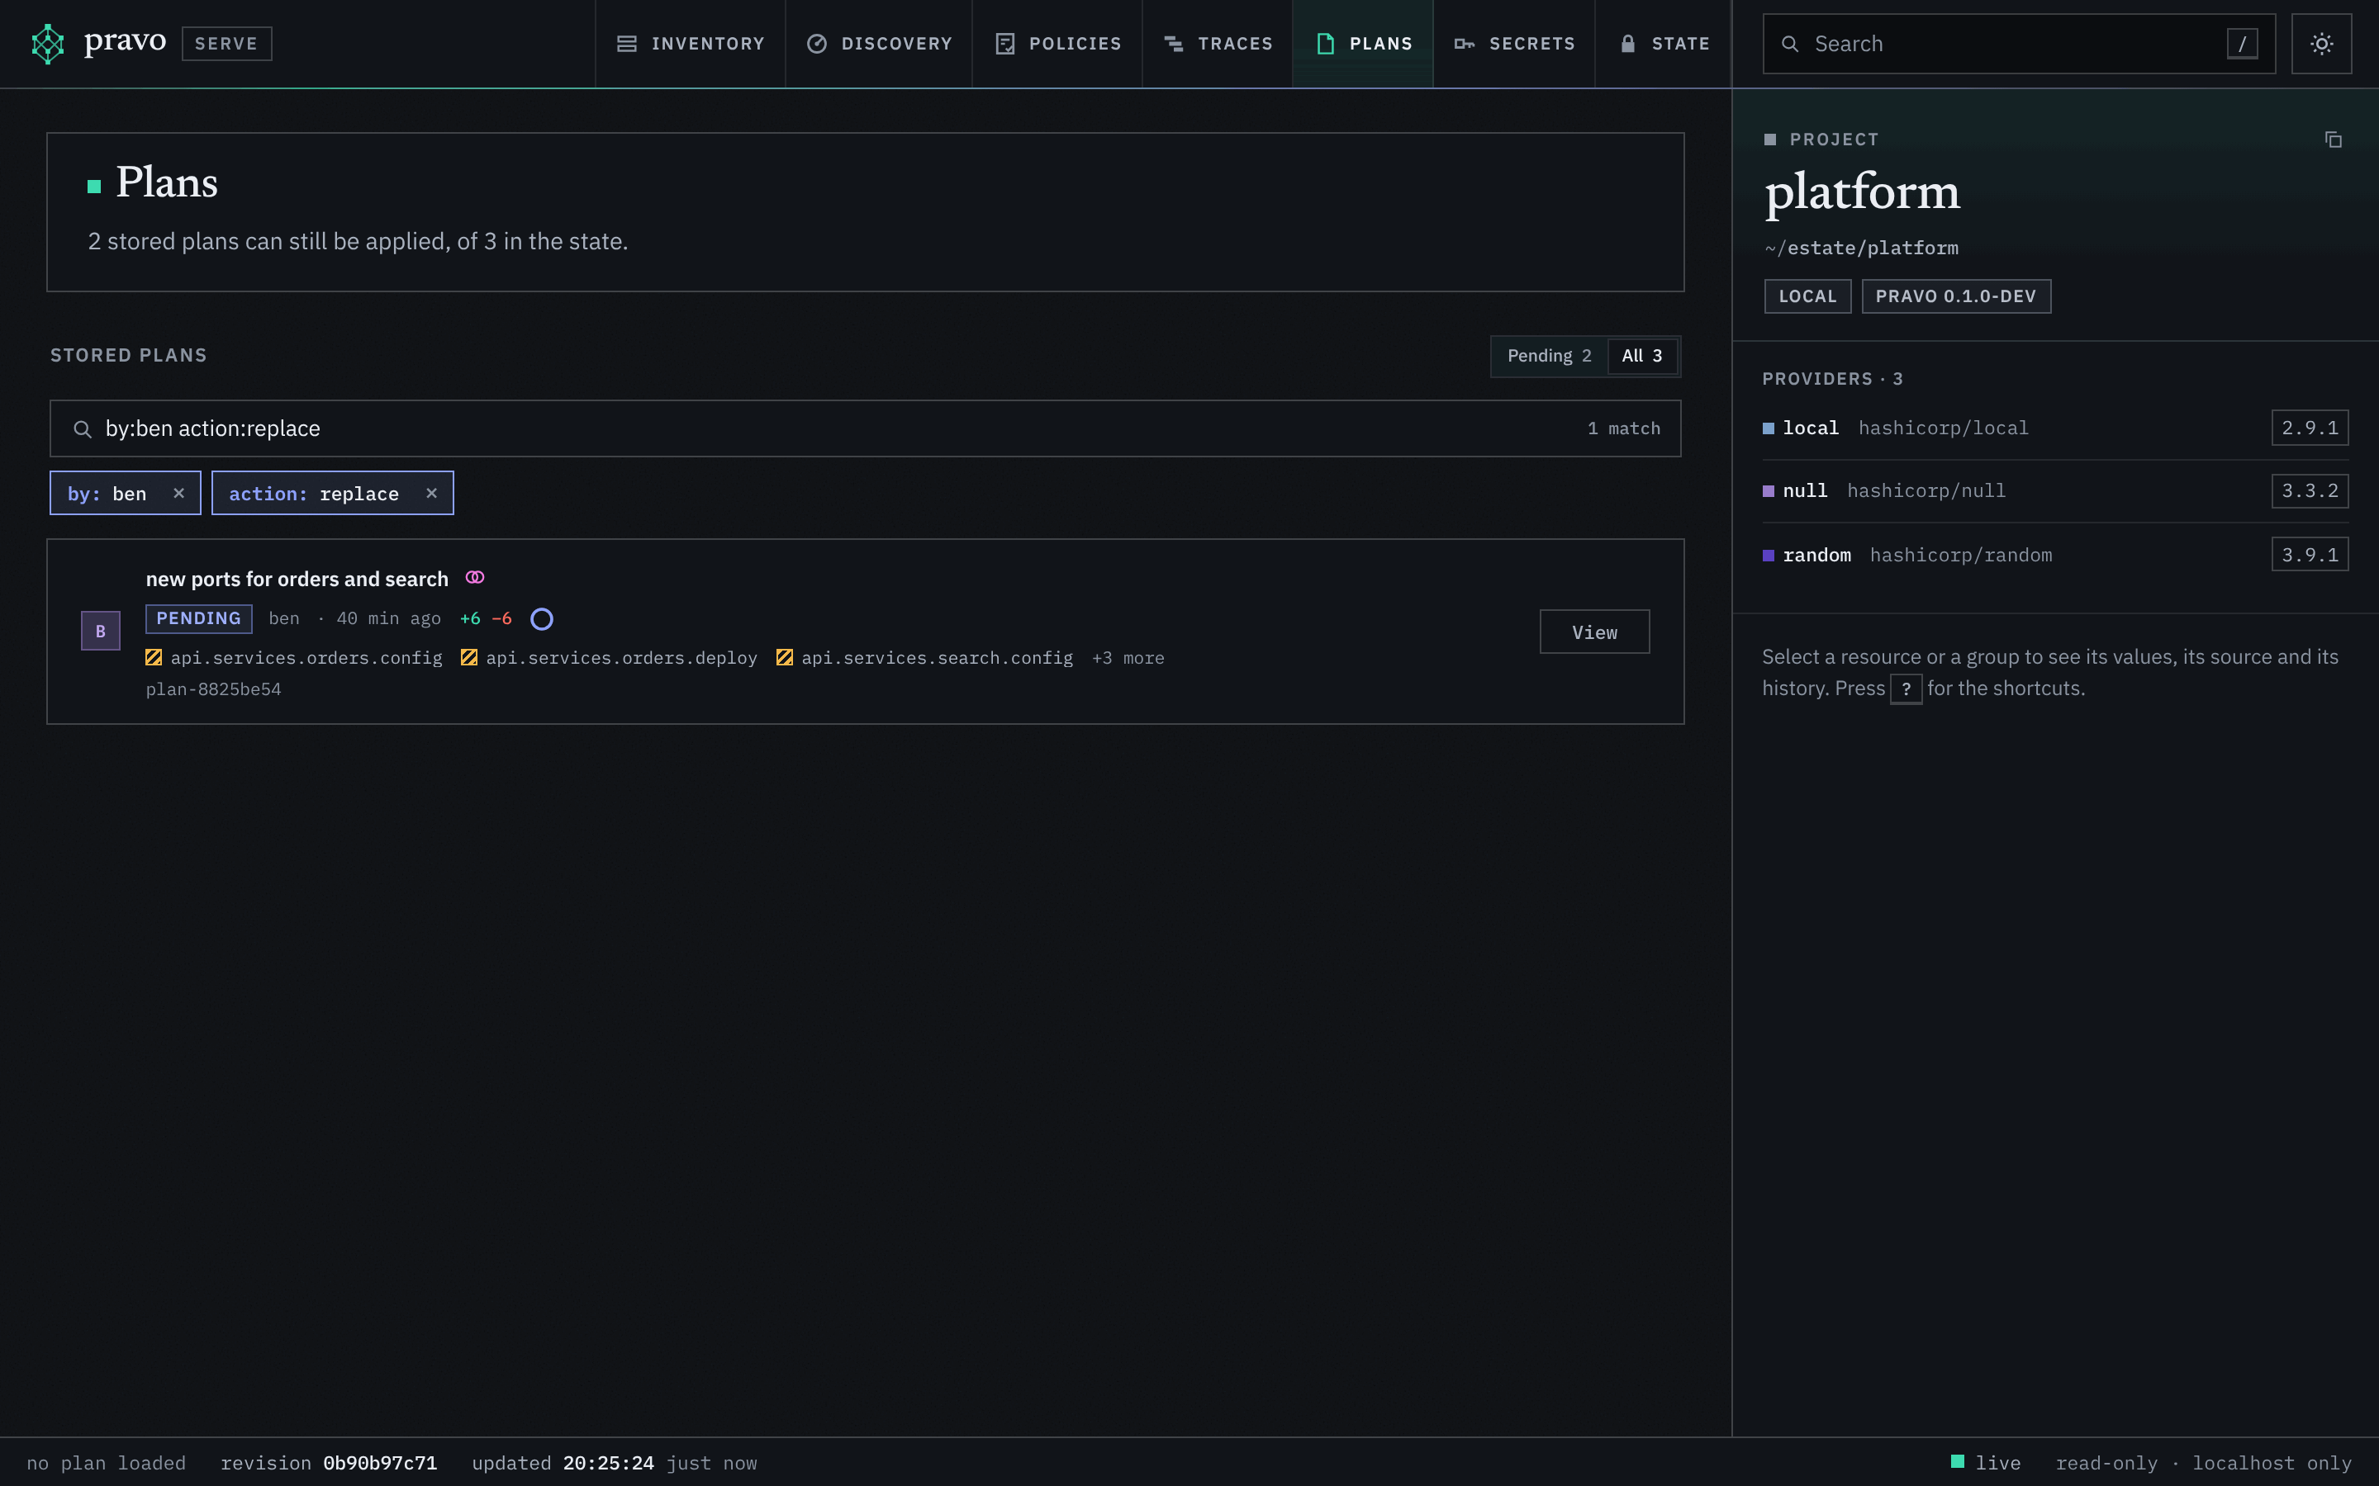Screen dimensions: 2379x1486
Task: Click the "by:ben action:replace" filter input
Action: pyautogui.click(x=865, y=428)
